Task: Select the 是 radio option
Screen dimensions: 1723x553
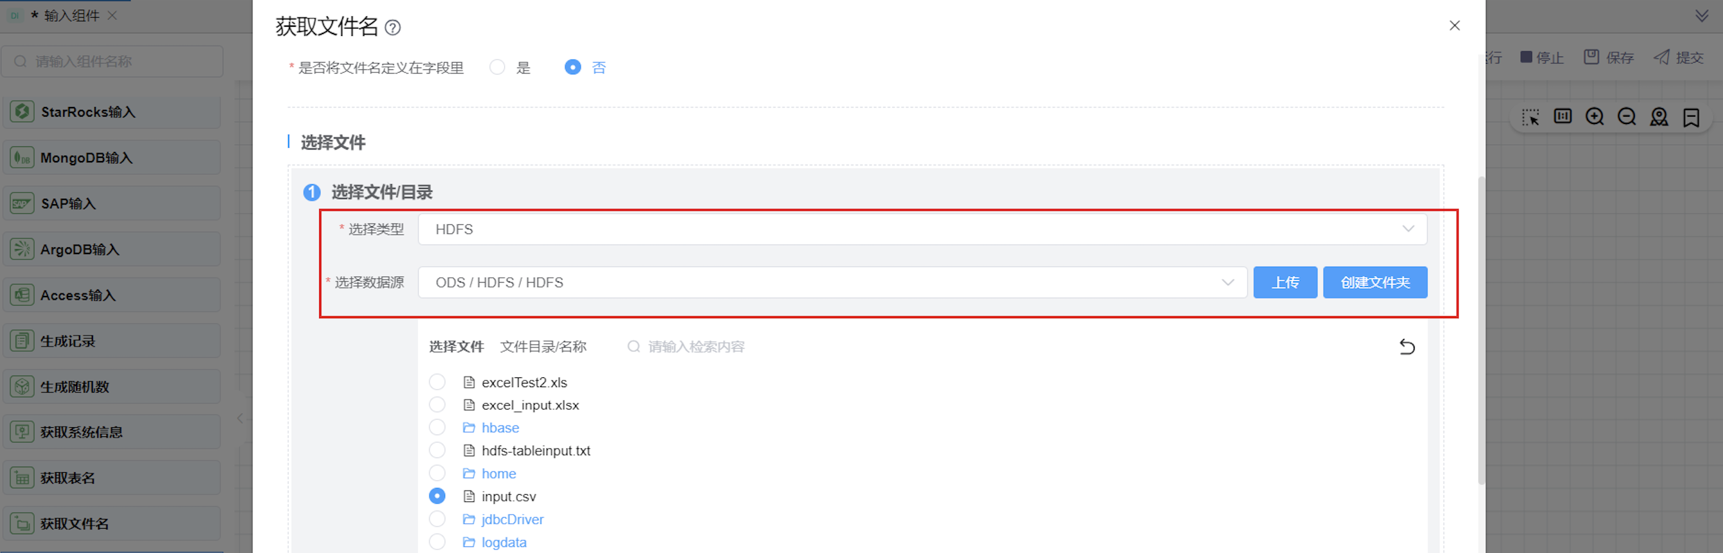Action: (497, 67)
